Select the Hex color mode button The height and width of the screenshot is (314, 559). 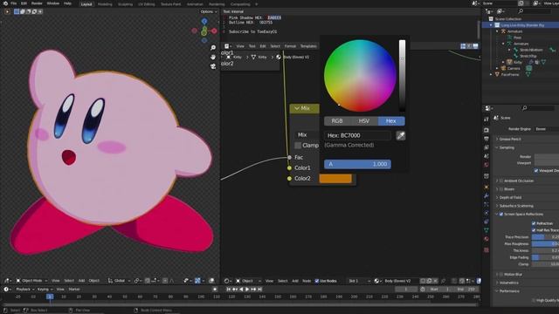coord(391,121)
